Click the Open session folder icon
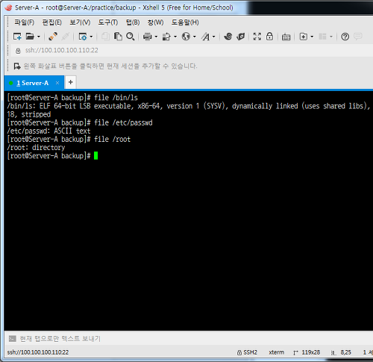 pyautogui.click(x=30, y=37)
